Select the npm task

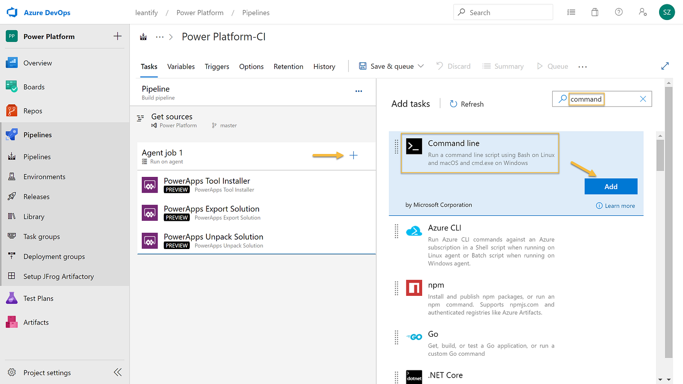516,298
